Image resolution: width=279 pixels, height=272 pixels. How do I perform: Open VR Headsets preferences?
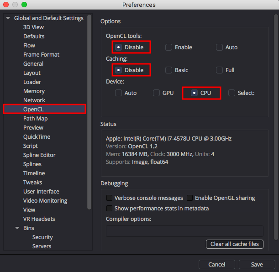click(39, 219)
